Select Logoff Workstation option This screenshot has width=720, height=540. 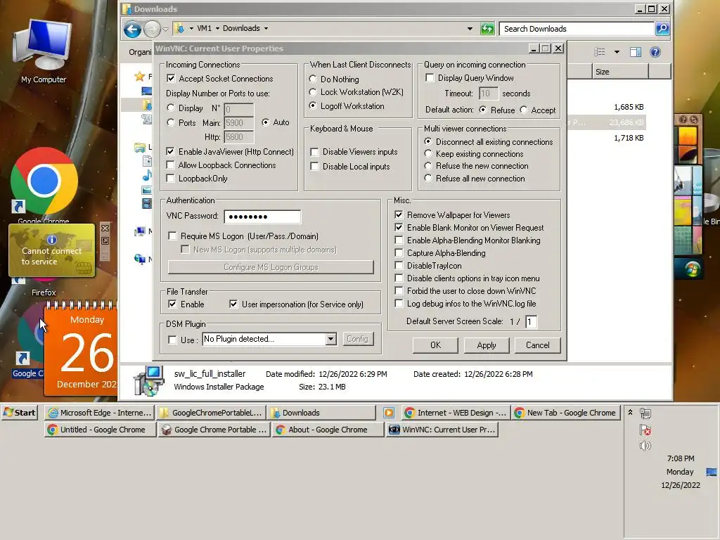click(x=313, y=105)
